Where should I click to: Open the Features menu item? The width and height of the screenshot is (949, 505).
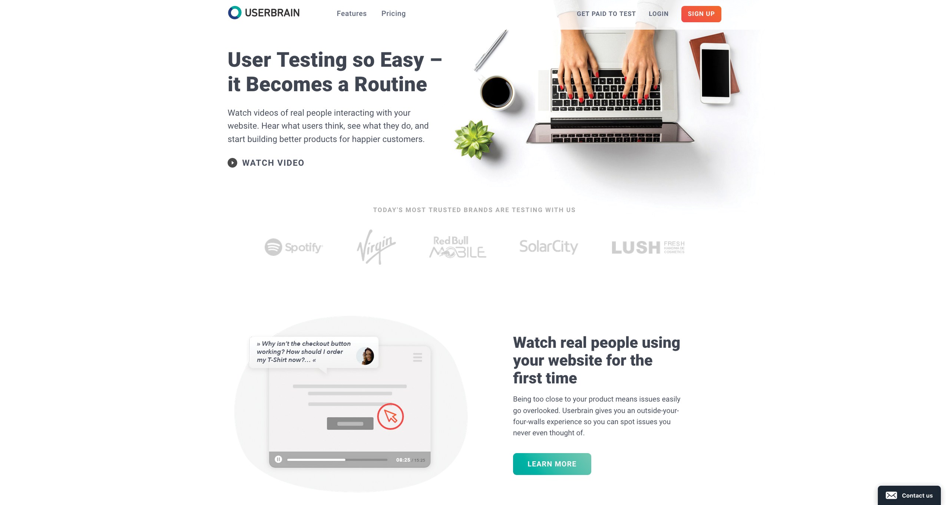(351, 13)
